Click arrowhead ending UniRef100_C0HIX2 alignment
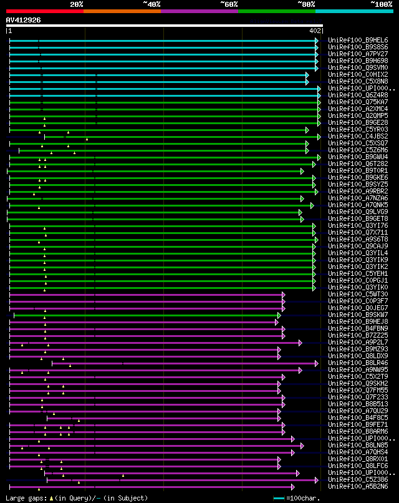 point(307,75)
